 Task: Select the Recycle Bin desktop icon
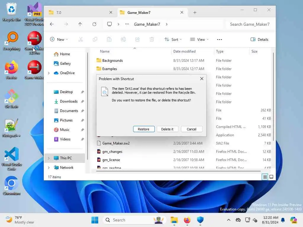coord(12,12)
